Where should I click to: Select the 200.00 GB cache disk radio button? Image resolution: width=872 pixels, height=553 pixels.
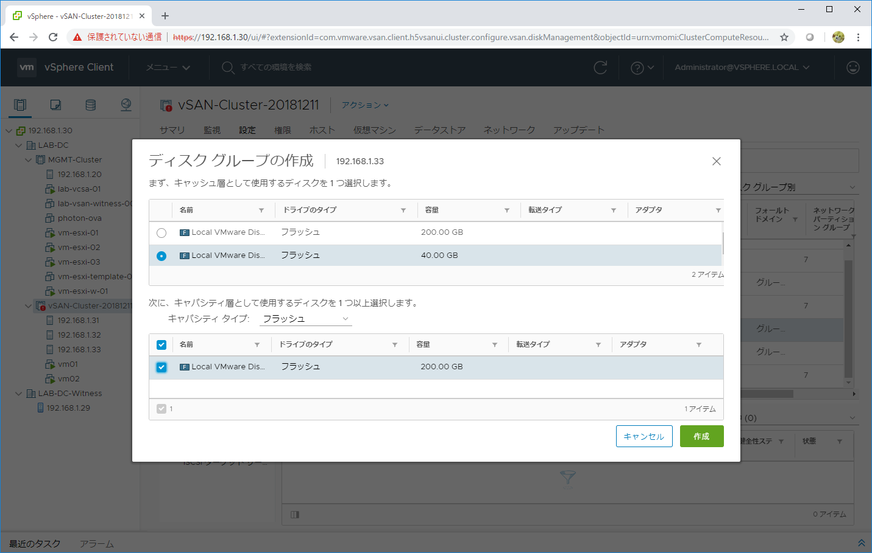click(x=161, y=233)
